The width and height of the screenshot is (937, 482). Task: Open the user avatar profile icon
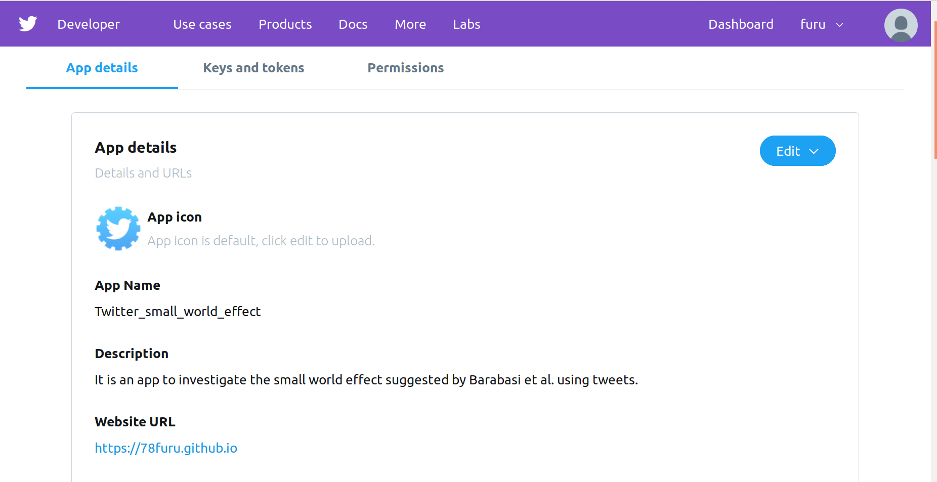tap(901, 25)
